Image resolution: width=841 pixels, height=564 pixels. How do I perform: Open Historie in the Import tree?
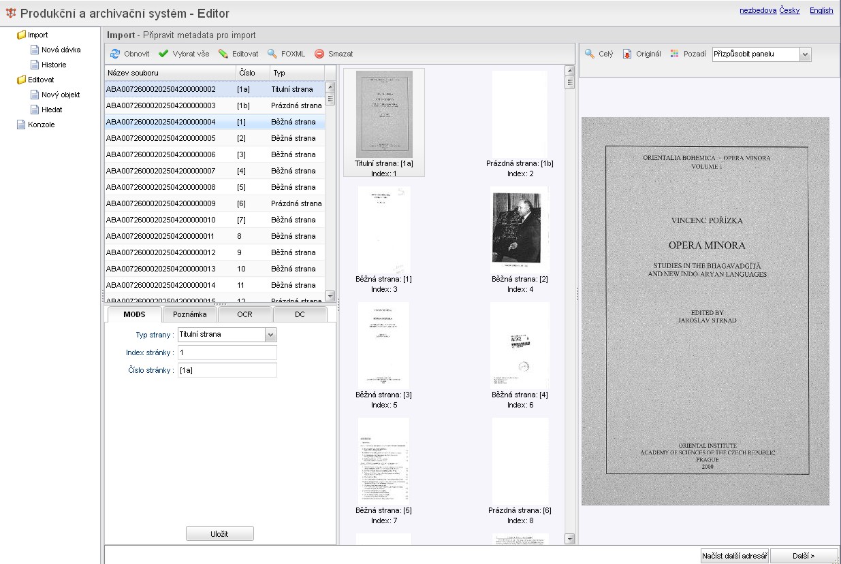54,65
